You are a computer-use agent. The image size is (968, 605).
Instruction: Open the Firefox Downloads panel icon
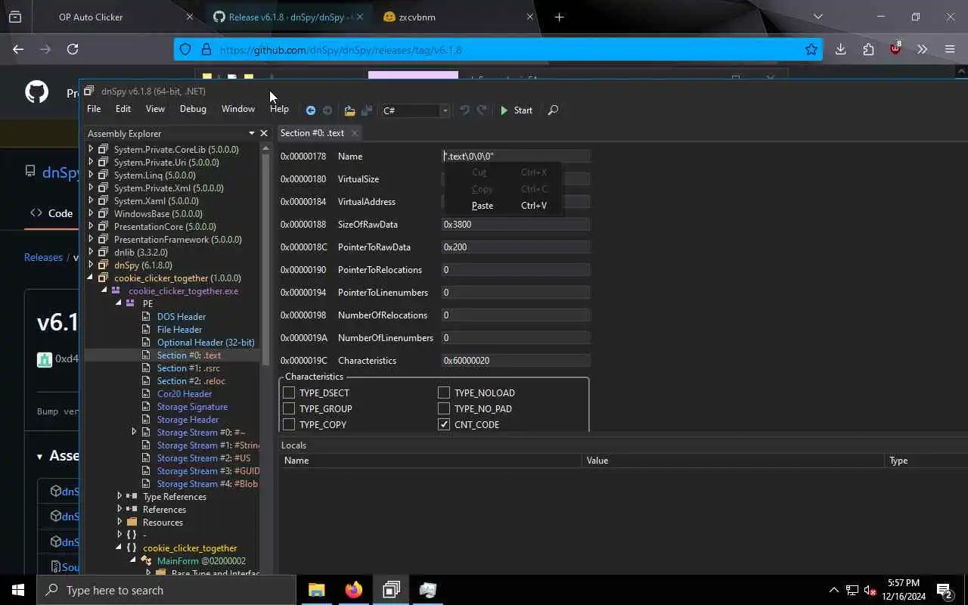tap(840, 49)
